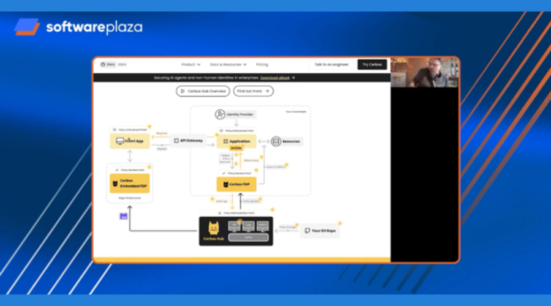
Task: Click the API Gateway icon
Action: pyautogui.click(x=176, y=141)
